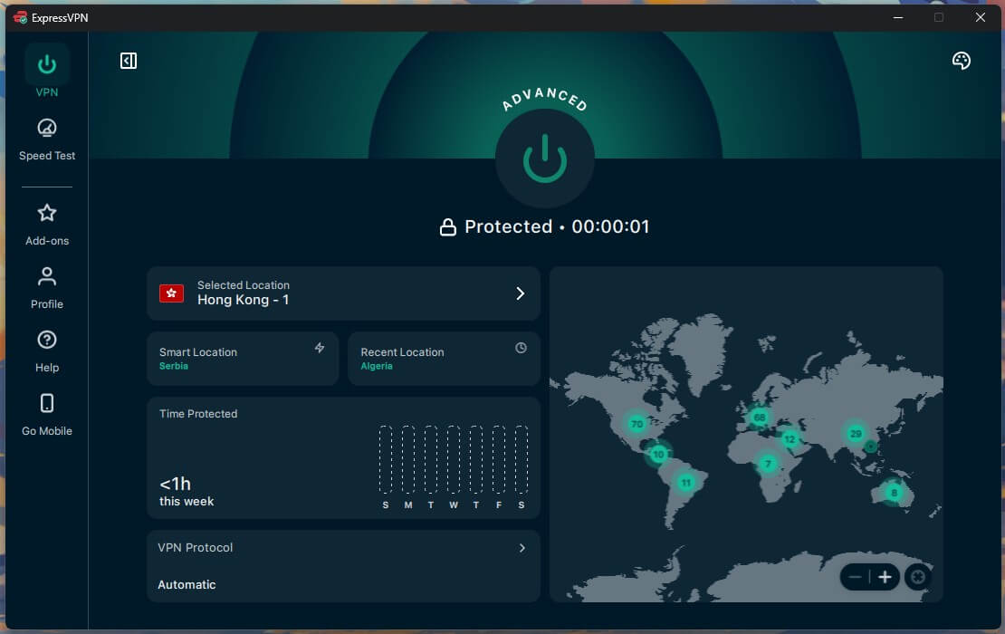Click the Protected status timer text
Viewport: 1005px width, 634px height.
coord(557,227)
